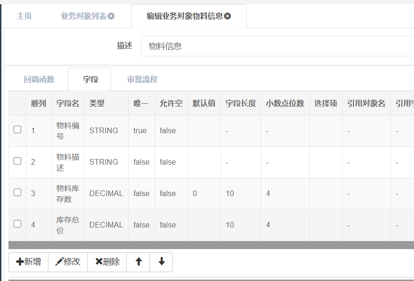Close the 编辑业务对象物料信息 tab via its x icon
Viewport: 414px width, 281px height.
pyautogui.click(x=227, y=16)
